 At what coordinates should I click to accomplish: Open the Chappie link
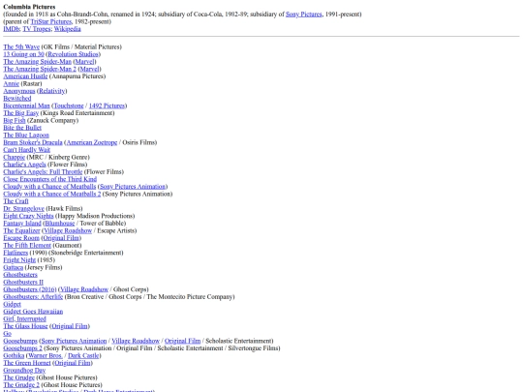pos(14,157)
